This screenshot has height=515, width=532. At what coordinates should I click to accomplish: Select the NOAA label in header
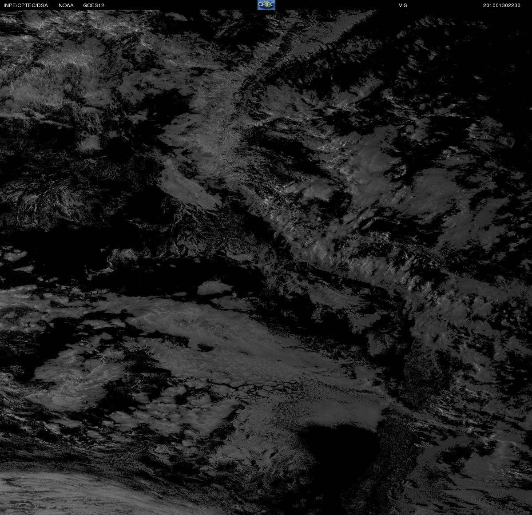(x=66, y=5)
